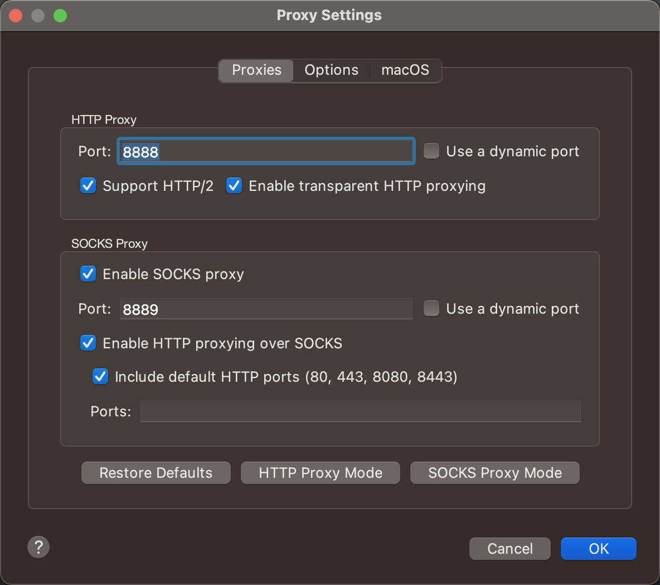Viewport: 660px width, 585px height.
Task: Click the SOCKS Proxy port field
Action: coord(266,309)
